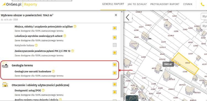The height and width of the screenshot is (101, 207).
Task: Click the second map search input field
Action: (x=204, y=26)
